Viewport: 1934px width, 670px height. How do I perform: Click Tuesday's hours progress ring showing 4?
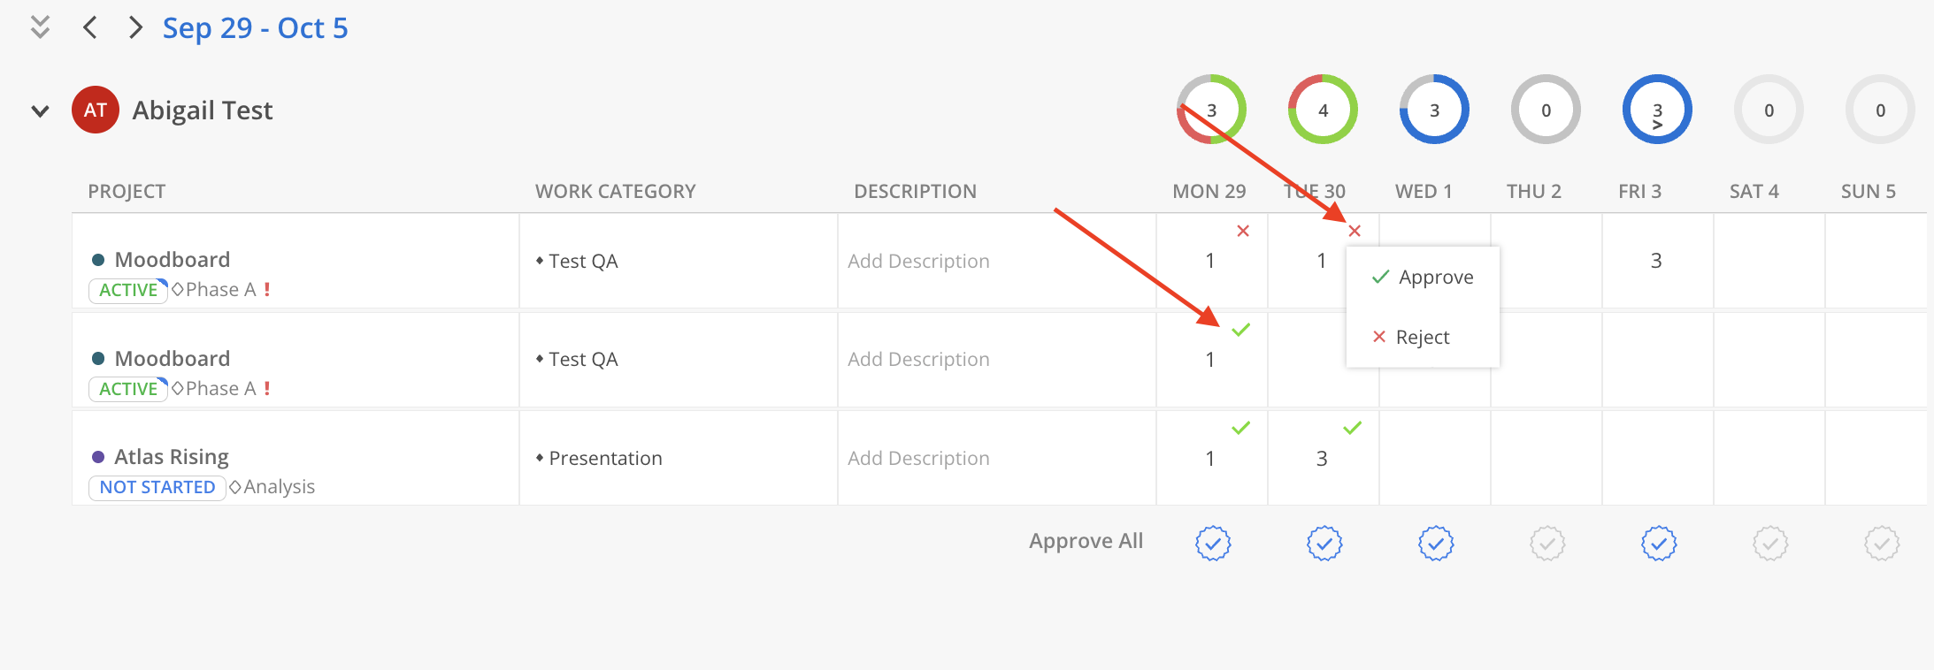tap(1323, 110)
